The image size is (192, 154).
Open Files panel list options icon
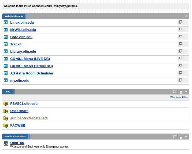175,92
